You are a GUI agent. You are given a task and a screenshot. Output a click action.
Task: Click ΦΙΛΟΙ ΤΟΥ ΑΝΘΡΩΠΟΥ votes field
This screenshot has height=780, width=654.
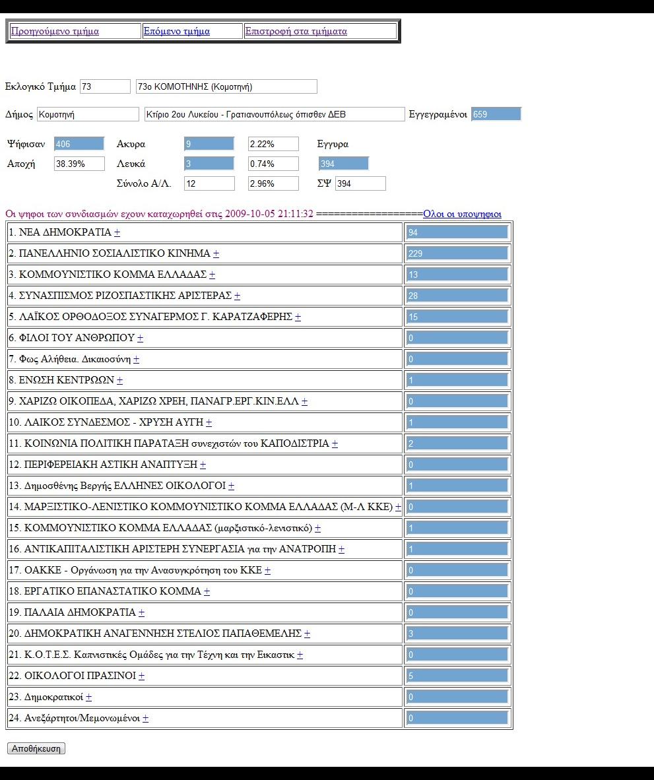tap(457, 339)
